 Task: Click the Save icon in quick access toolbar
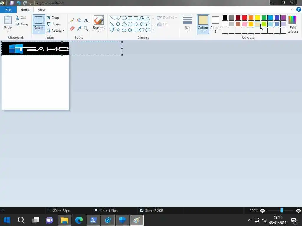pos(12,3)
